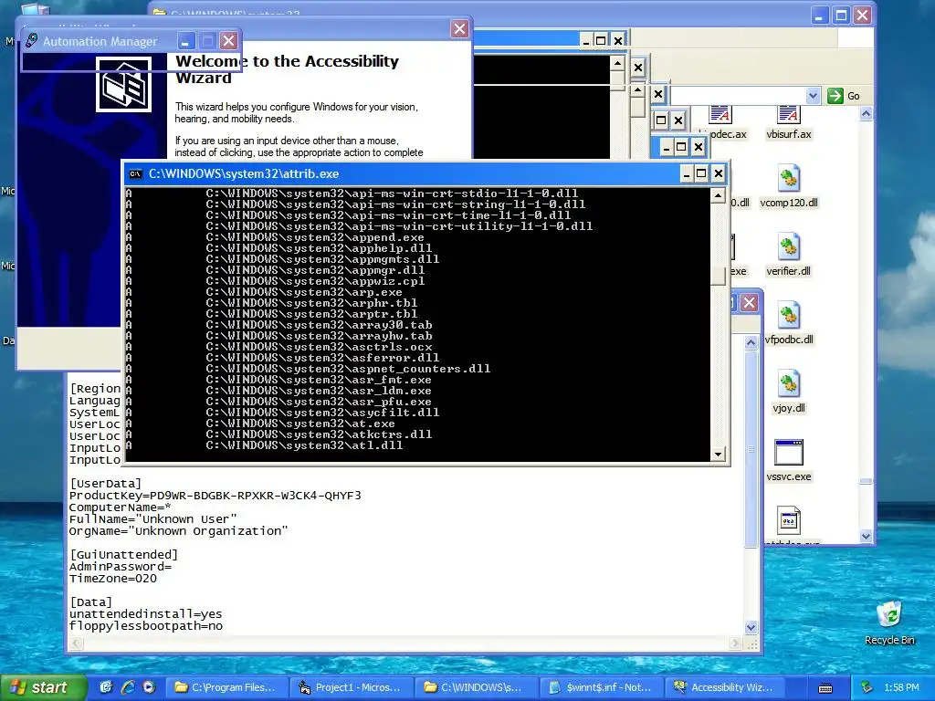The width and height of the screenshot is (935, 701).
Task: Click the Show Desktop quick launch icon
Action: coord(106,687)
